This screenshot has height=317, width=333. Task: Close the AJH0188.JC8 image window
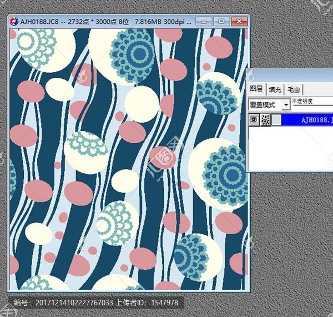coord(239,22)
